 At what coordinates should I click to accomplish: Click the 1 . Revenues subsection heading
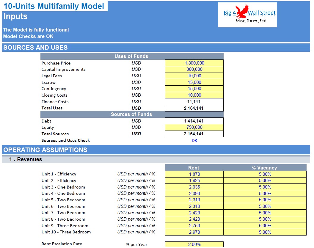click(26, 159)
